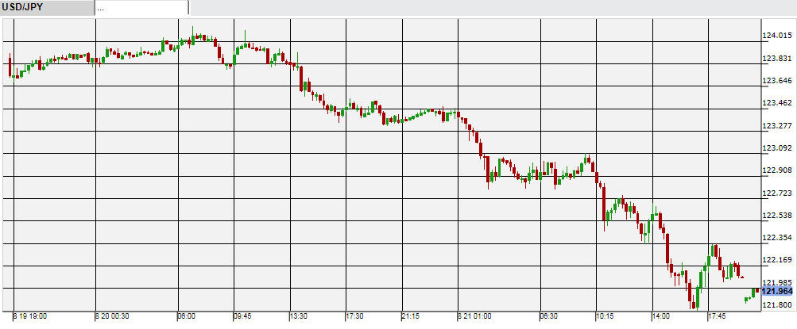Click the 124.015 price axis label
This screenshot has width=797, height=329.
(x=777, y=36)
